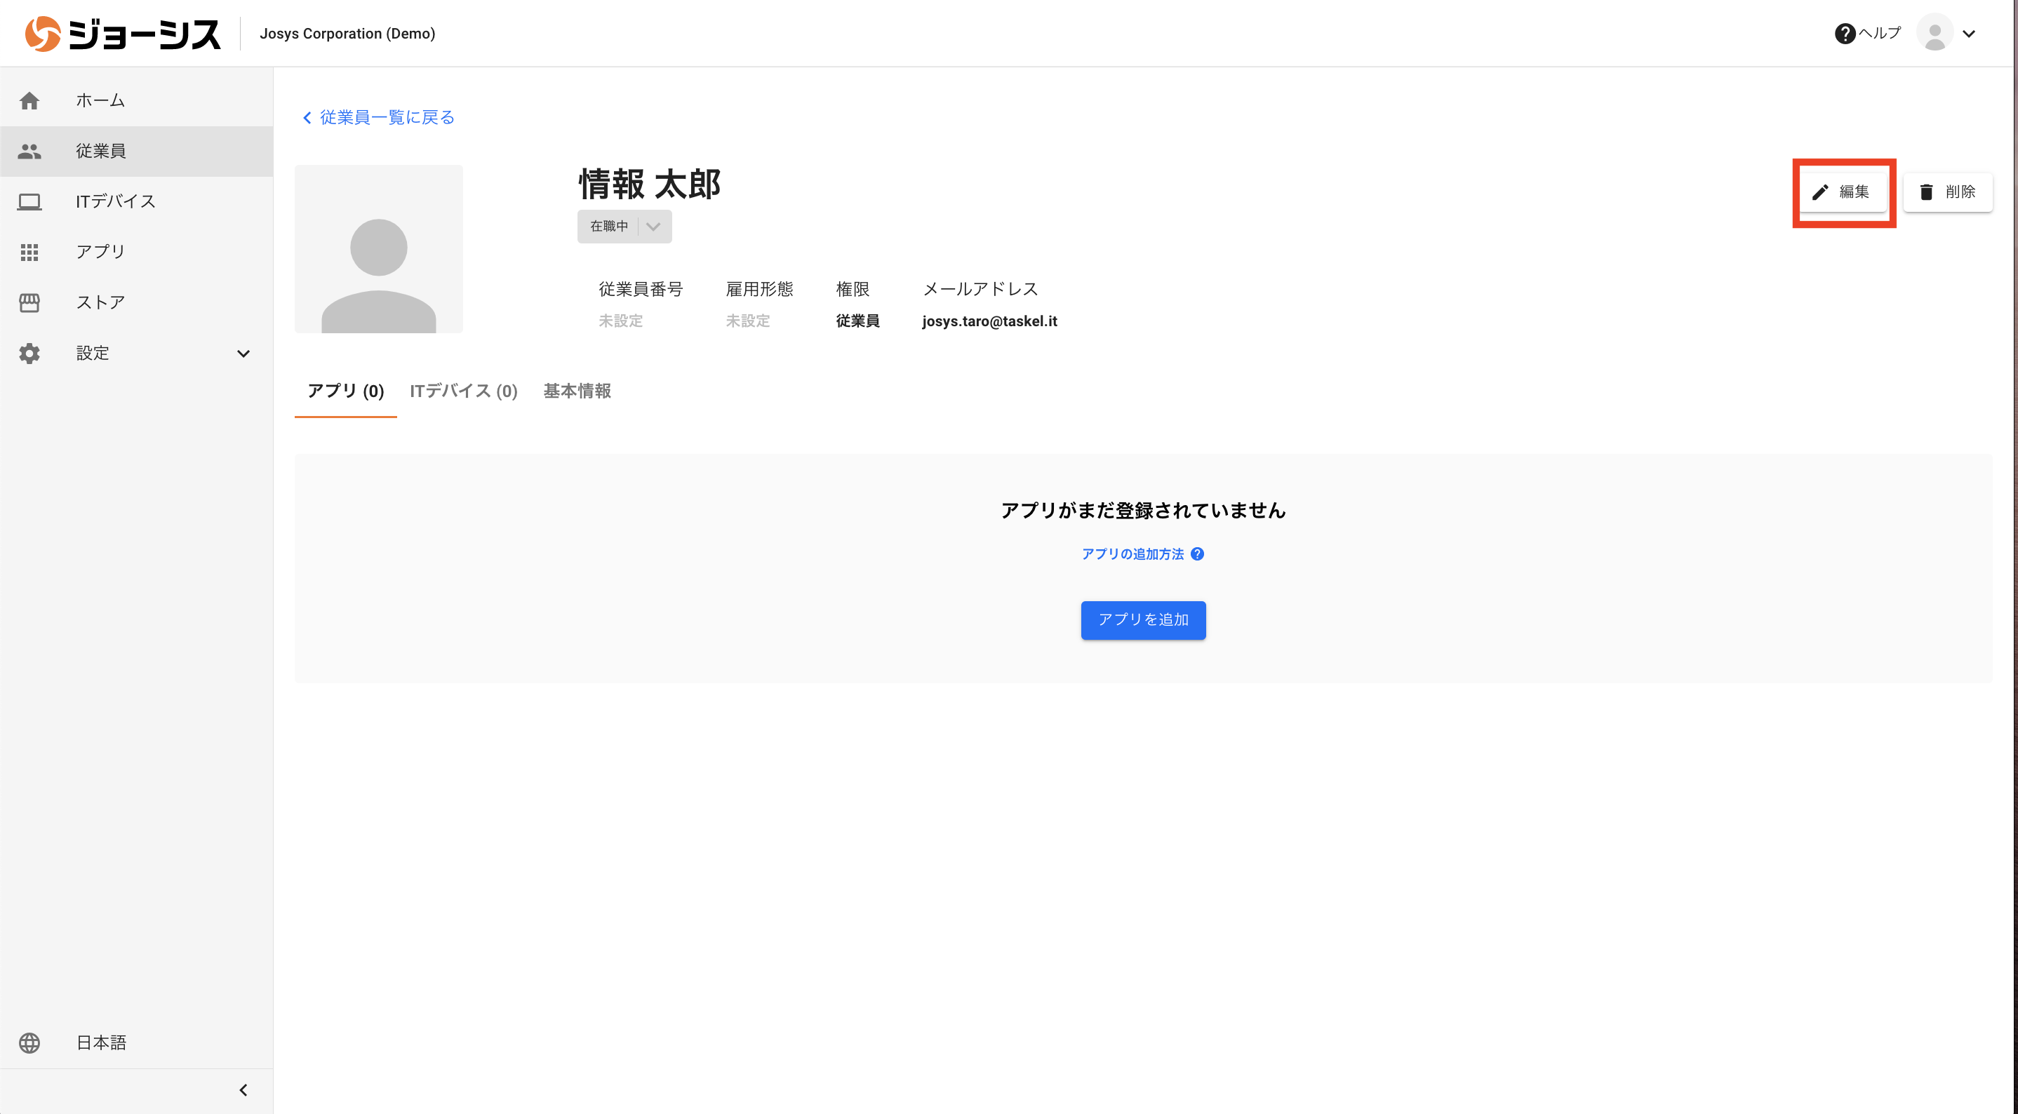Click the globe language icon

coord(29,1042)
